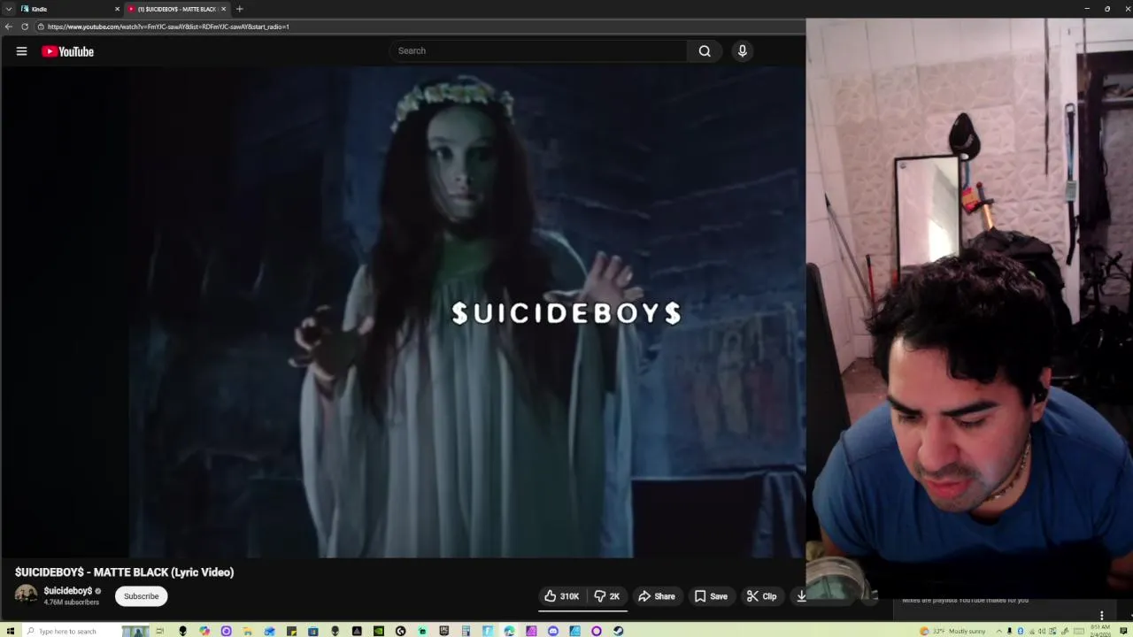Open the Logitech G HUB taskbar icon
The height and width of the screenshot is (637, 1133).
coord(400,631)
